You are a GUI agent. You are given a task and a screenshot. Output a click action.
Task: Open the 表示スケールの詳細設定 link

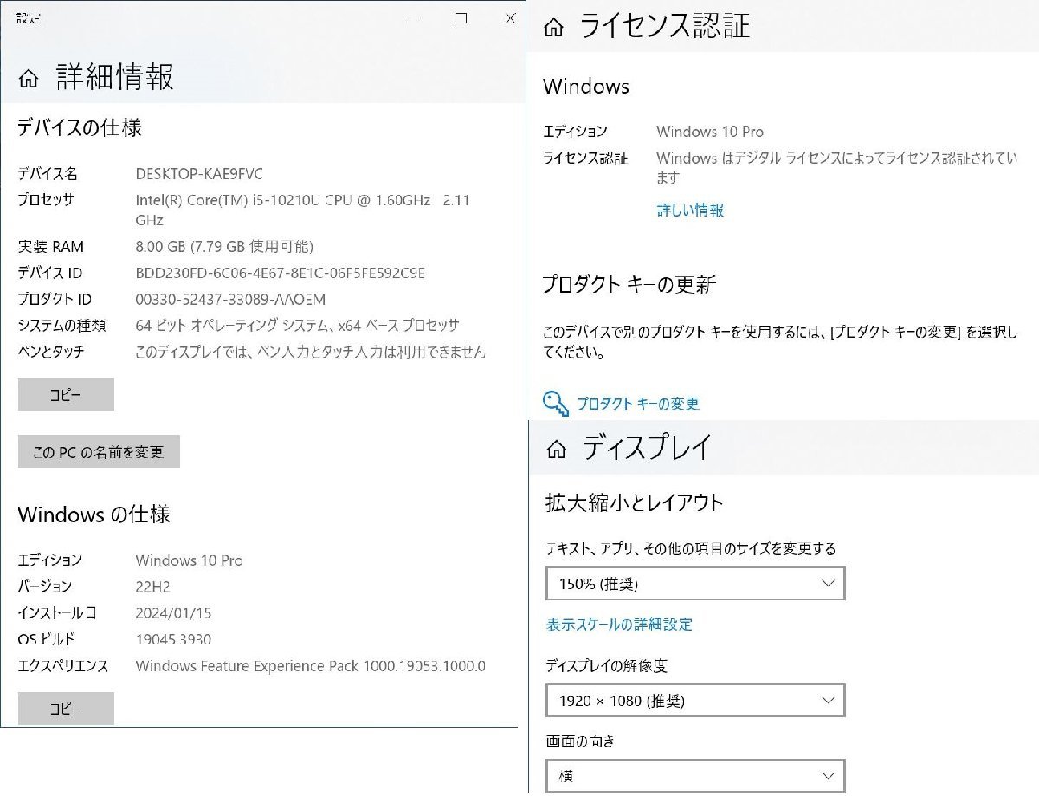(x=617, y=624)
